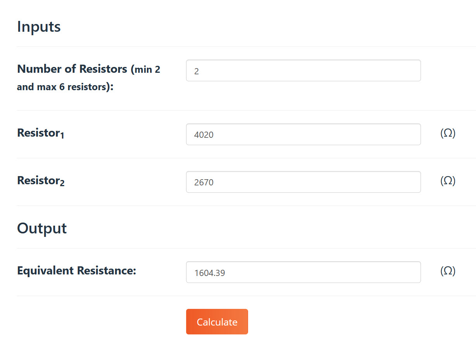The height and width of the screenshot is (341, 476).
Task: Select the Resistor 2 value field
Action: click(x=303, y=182)
